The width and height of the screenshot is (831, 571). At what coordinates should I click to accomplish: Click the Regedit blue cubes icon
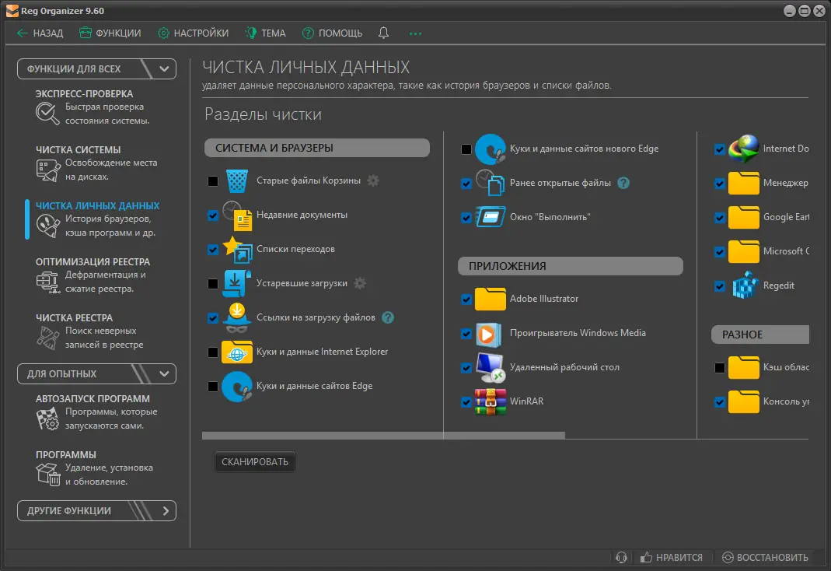(x=745, y=286)
